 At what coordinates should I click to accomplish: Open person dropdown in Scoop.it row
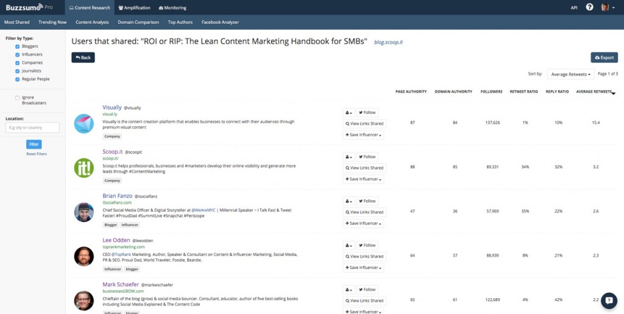[349, 157]
